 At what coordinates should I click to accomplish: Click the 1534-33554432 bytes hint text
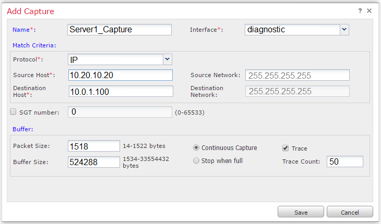point(146,162)
